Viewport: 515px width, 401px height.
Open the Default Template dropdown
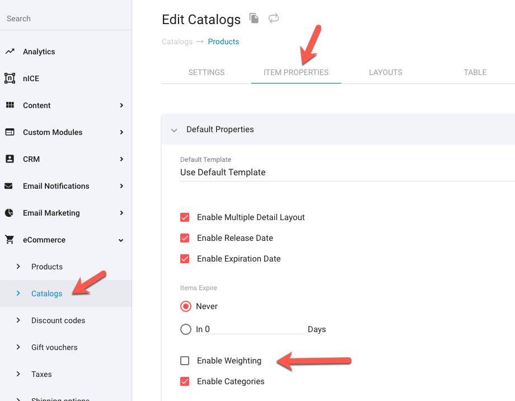pos(348,172)
